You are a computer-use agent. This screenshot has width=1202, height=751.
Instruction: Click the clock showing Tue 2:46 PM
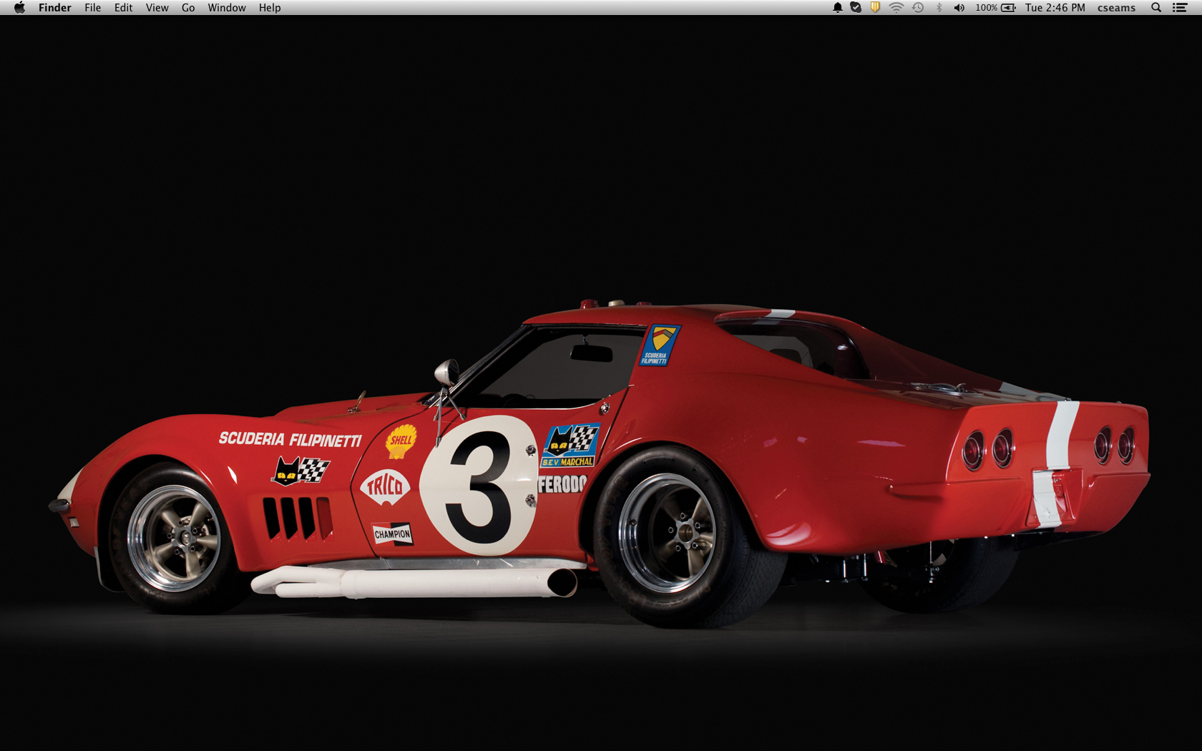[1055, 8]
